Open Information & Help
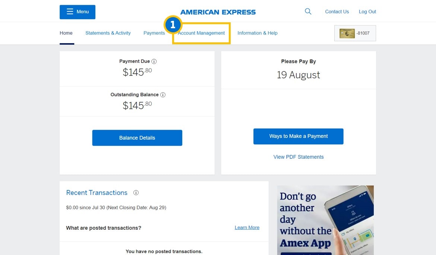436x255 pixels. [x=258, y=33]
